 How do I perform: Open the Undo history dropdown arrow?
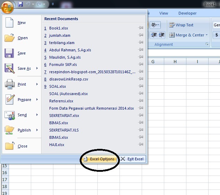(x=33, y=4)
